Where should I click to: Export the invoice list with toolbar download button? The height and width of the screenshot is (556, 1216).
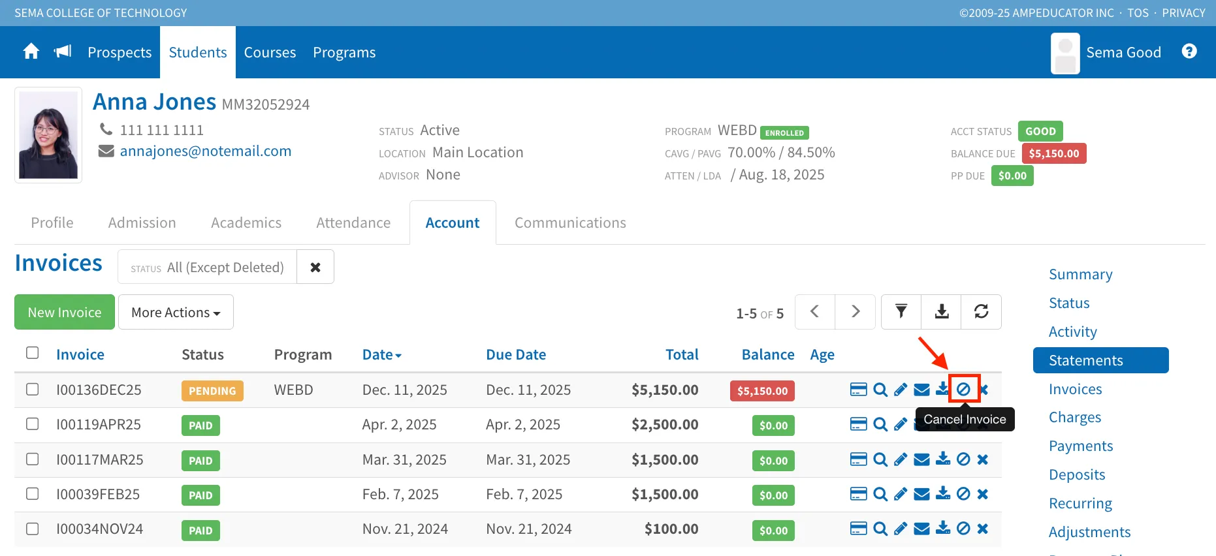click(941, 312)
